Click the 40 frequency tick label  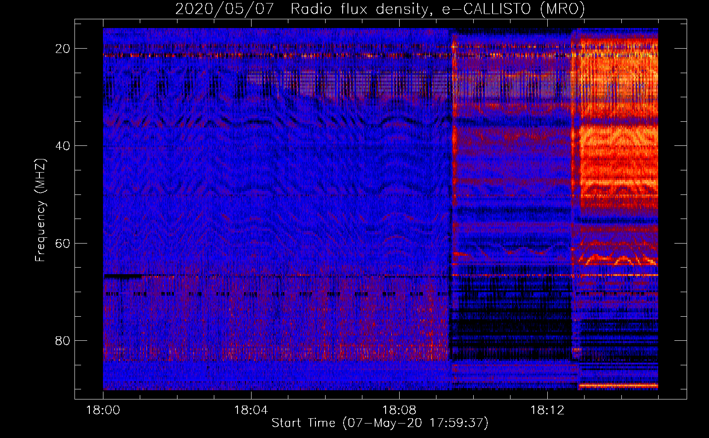[x=63, y=146]
